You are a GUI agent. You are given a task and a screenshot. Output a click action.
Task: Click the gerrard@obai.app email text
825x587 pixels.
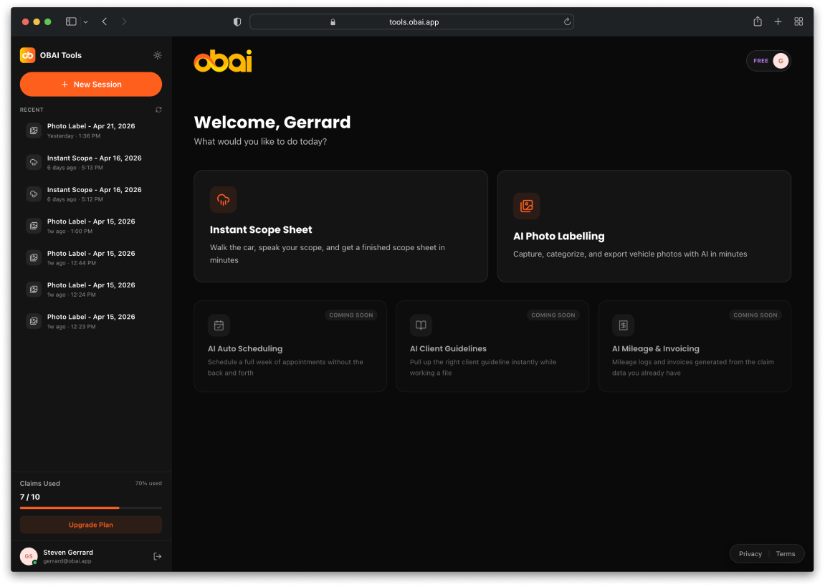67,561
